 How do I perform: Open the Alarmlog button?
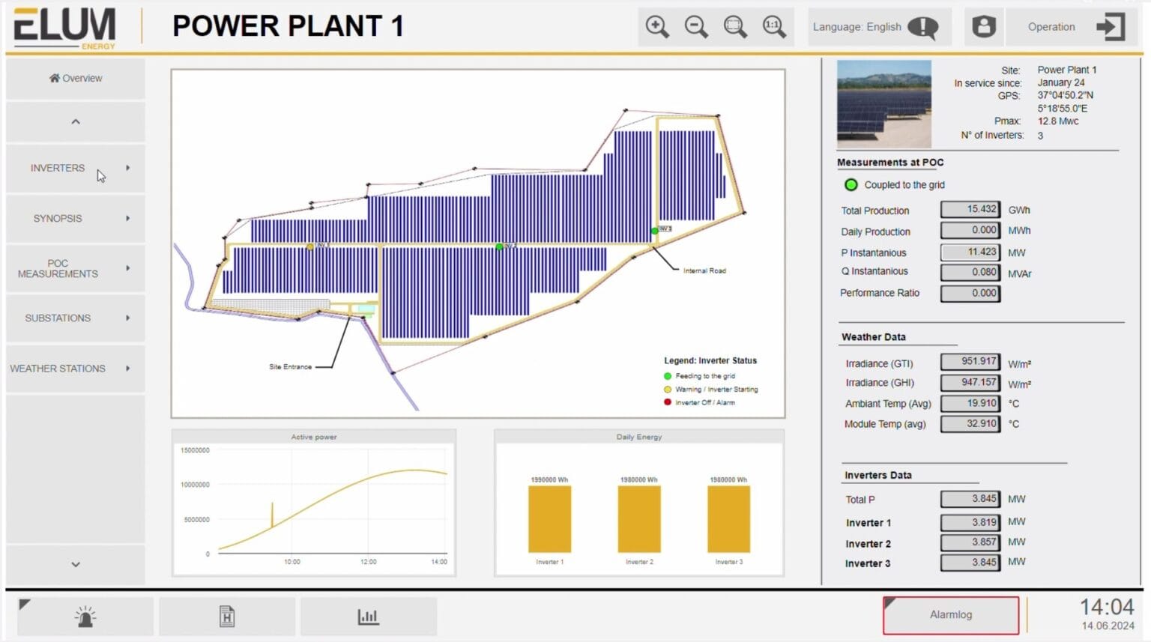pos(950,614)
